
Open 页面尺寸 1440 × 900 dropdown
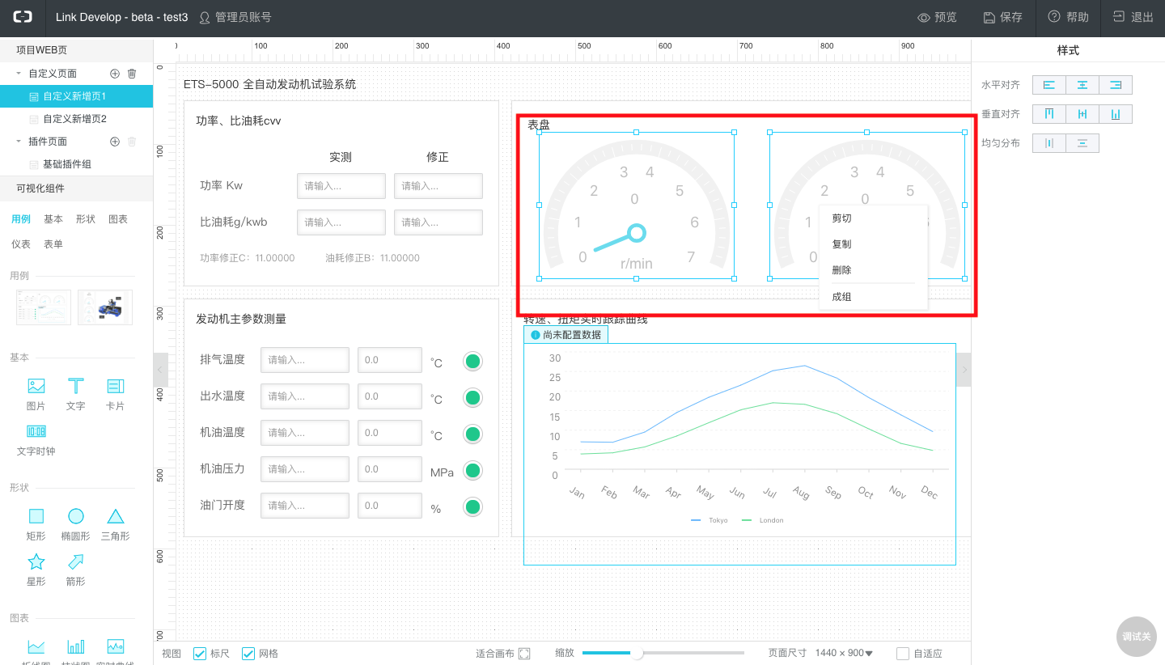pos(844,654)
